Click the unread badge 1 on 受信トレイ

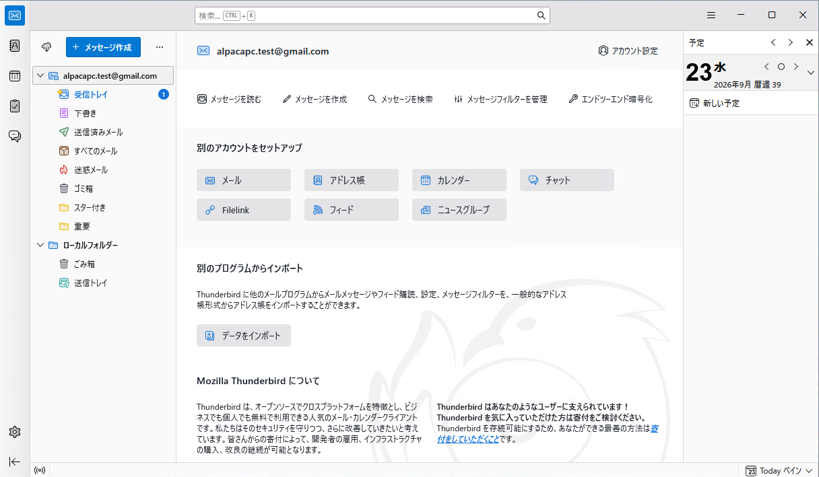point(164,95)
